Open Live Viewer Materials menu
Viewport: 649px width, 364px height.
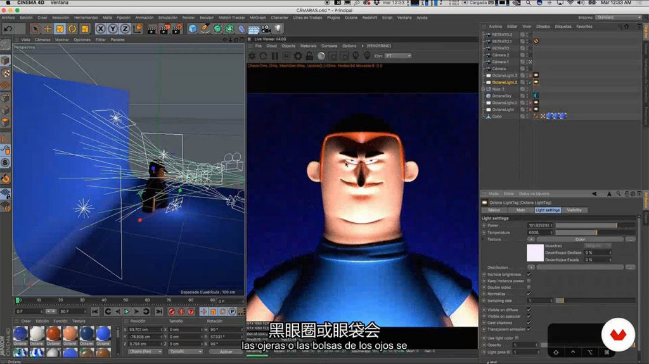click(309, 46)
